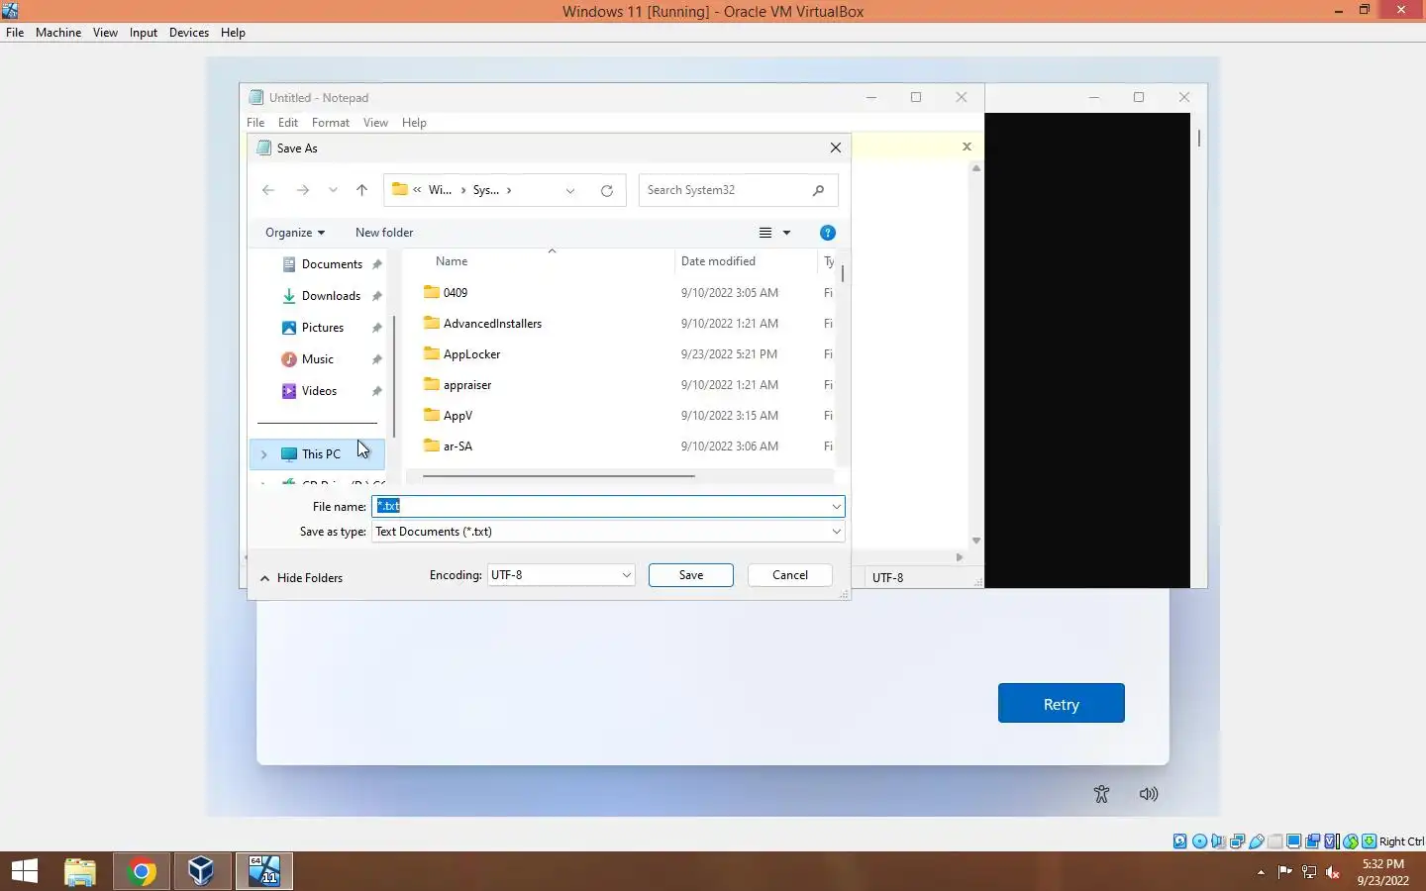
Task: Click the Action Center flag in host tray
Action: pos(1284,872)
